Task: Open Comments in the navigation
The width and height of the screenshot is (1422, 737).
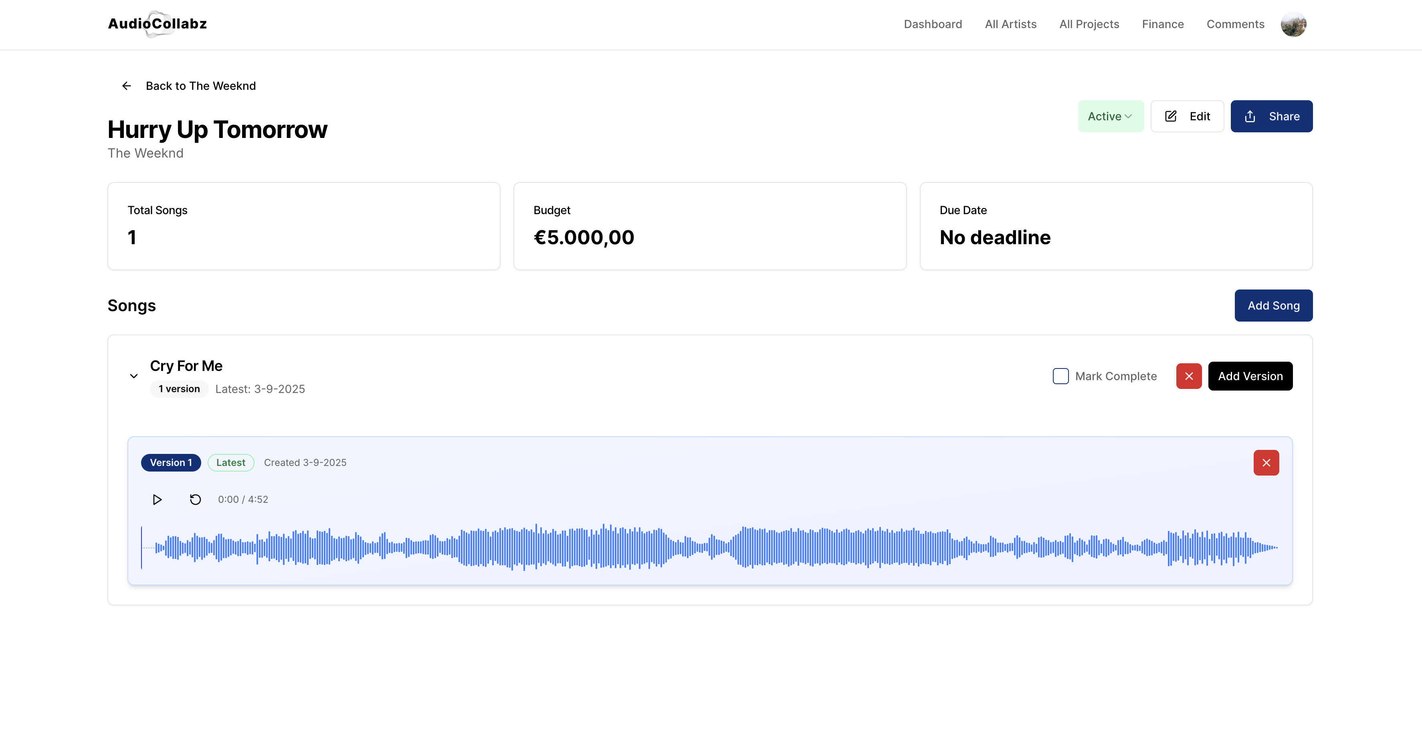Action: pos(1235,24)
